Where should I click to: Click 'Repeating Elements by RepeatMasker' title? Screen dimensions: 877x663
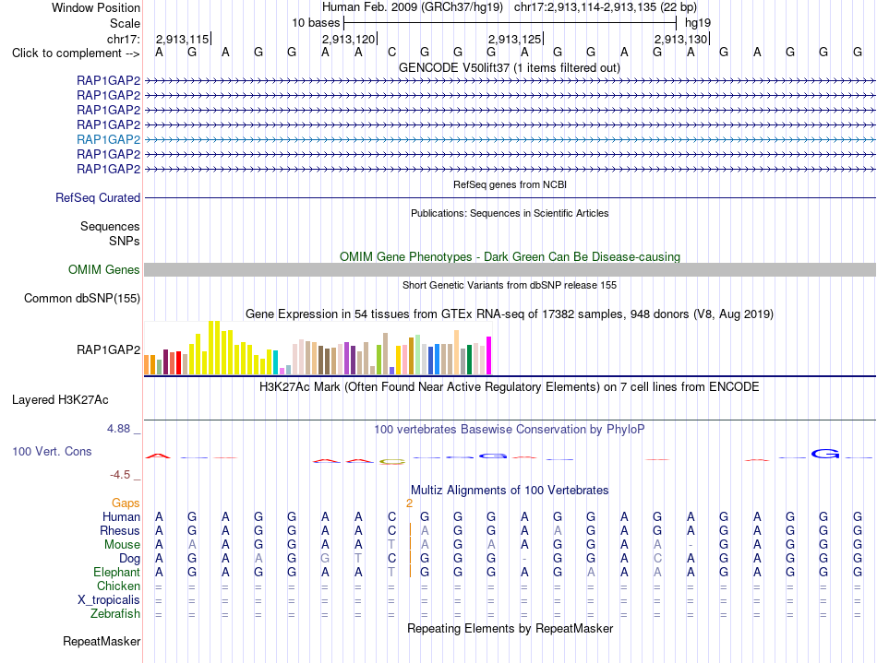click(511, 628)
